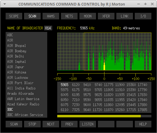Click the yellow scan progress bar
Viewport: 157px width, 133px height.
coord(99,116)
